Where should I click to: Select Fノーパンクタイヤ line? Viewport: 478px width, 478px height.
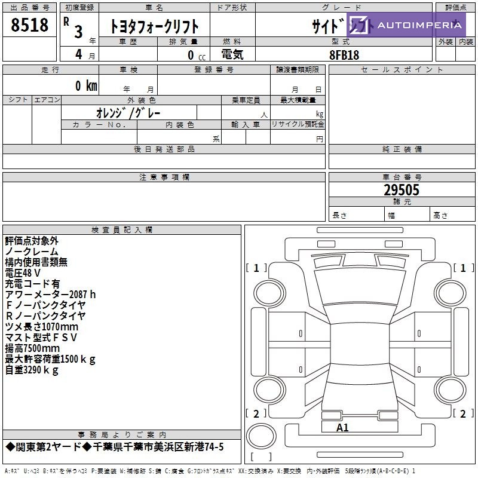46,305
